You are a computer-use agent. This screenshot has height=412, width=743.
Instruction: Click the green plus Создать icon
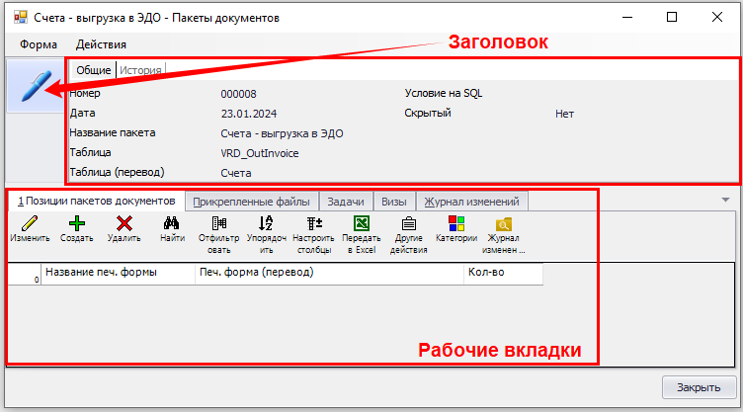(x=77, y=224)
